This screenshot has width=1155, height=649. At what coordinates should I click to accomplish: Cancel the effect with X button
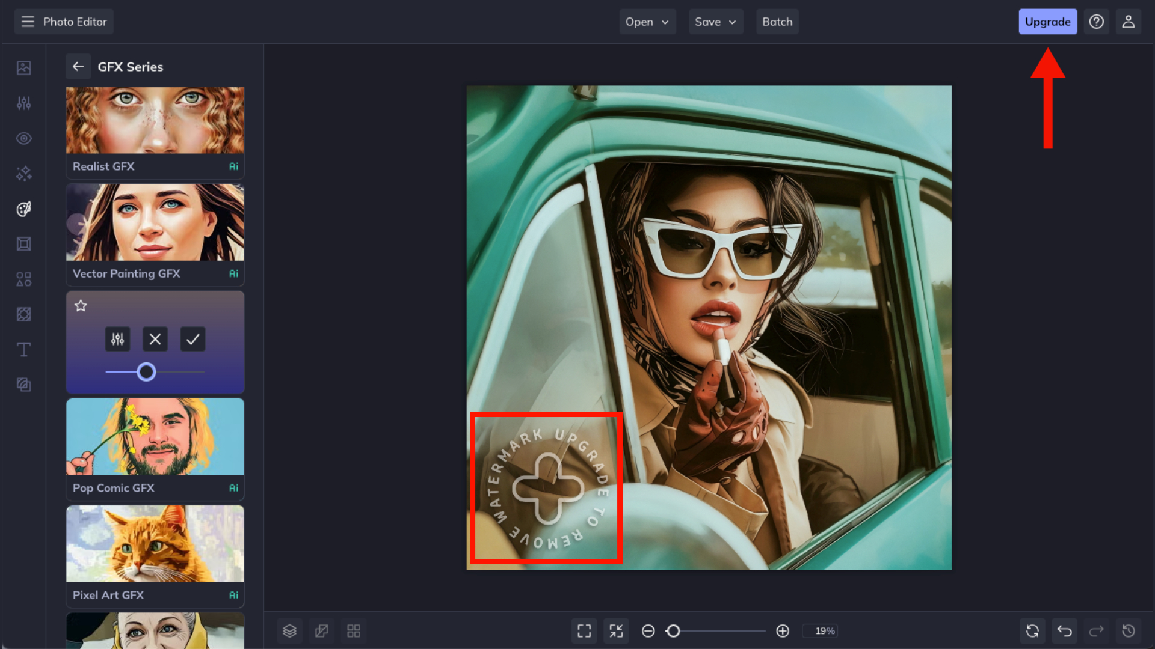155,340
